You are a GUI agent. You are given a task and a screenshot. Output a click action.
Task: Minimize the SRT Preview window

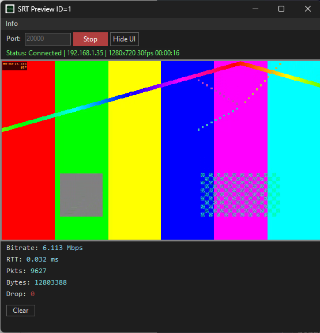coord(255,9)
